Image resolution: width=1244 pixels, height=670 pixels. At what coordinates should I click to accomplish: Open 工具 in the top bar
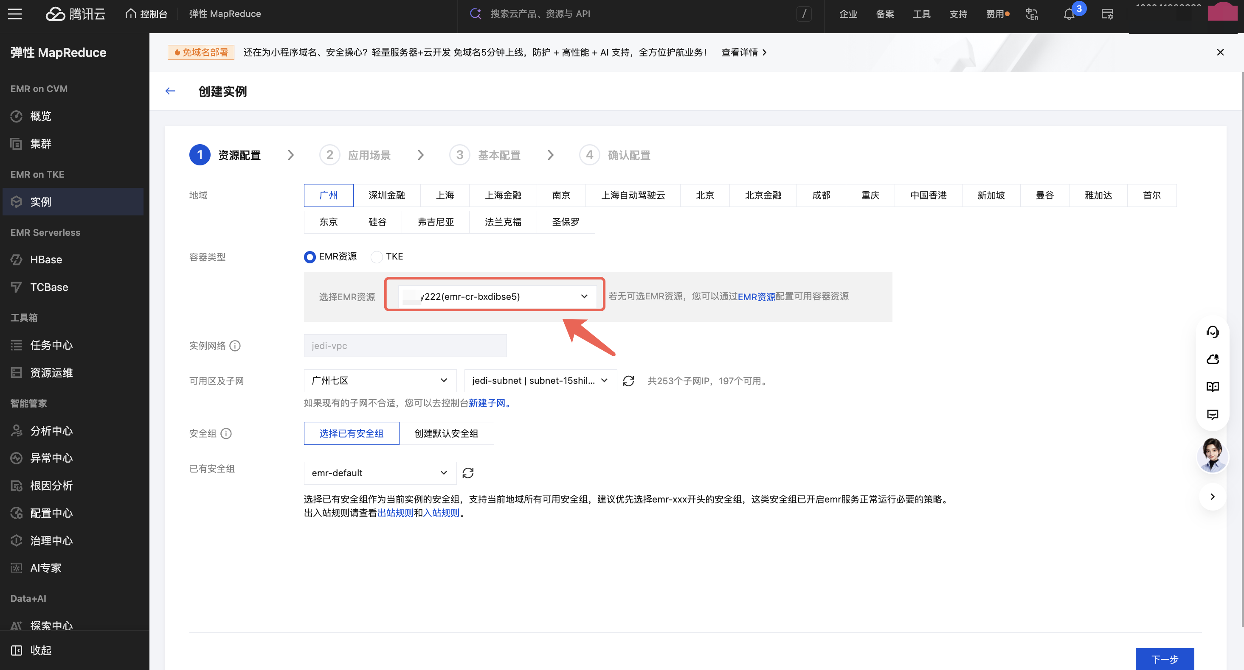921,14
